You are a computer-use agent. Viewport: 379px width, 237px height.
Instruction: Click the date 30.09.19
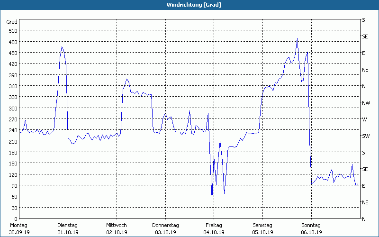click(x=19, y=232)
